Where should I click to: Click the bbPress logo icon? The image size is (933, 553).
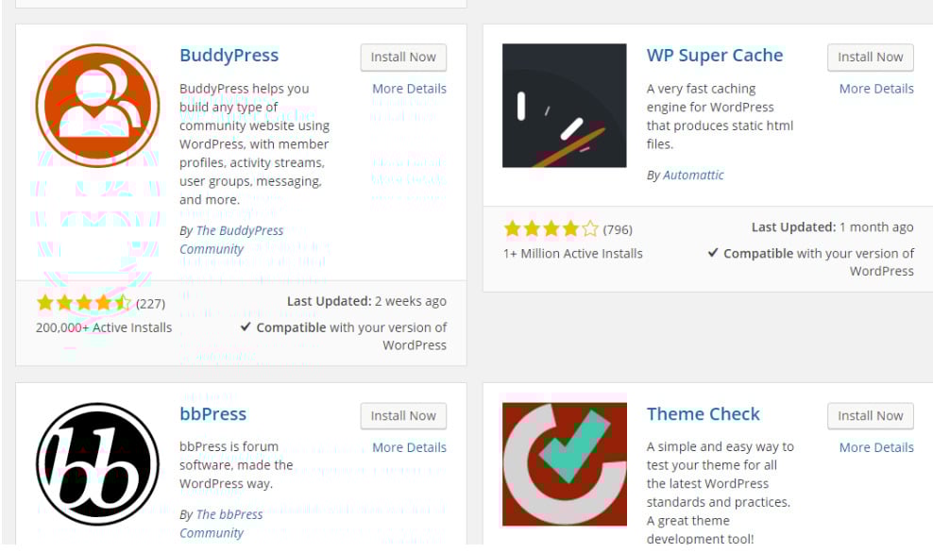pos(97,463)
